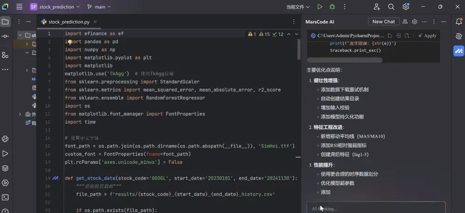
Task: Click the typo indicator showing 12
Action: [278, 34]
